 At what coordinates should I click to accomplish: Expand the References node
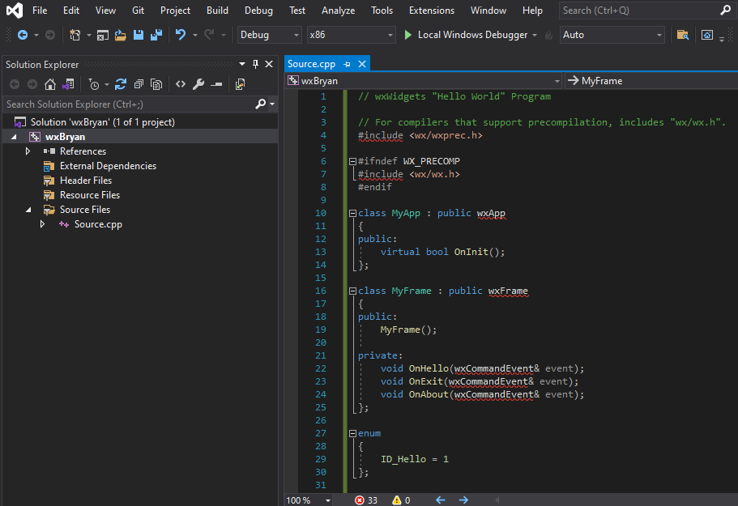pyautogui.click(x=28, y=151)
